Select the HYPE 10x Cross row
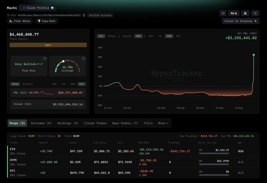267x183 pixels. (133, 162)
